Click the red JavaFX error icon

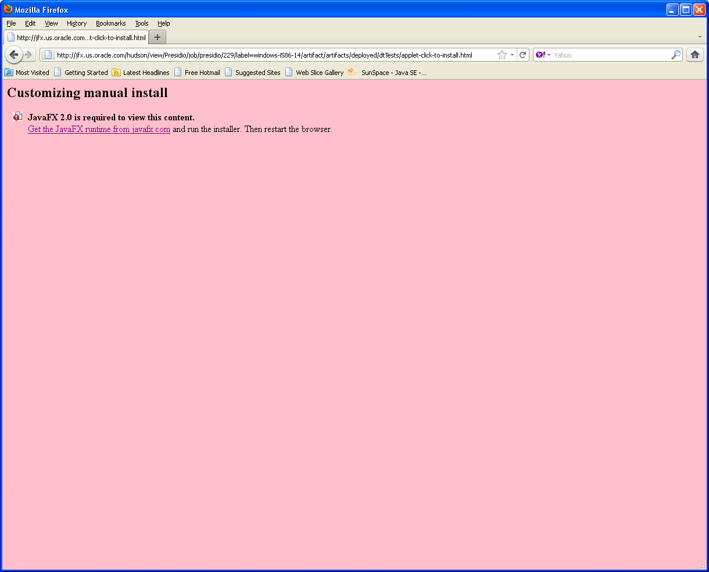(17, 116)
